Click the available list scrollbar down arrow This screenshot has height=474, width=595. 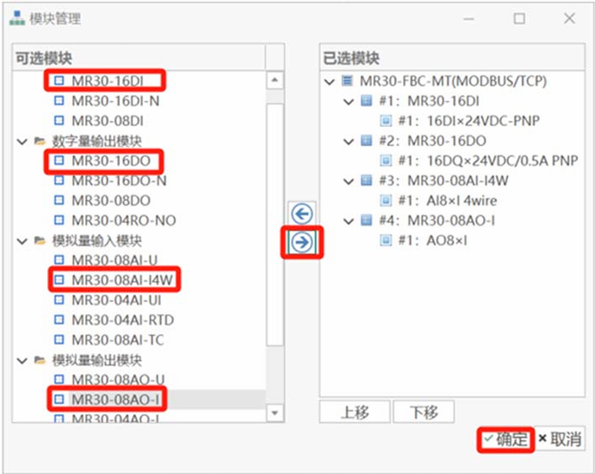(275, 412)
